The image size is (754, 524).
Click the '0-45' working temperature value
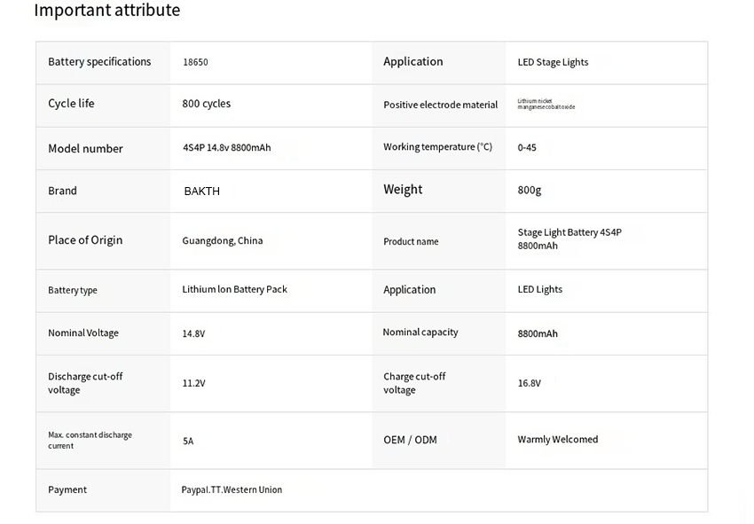[x=527, y=148]
